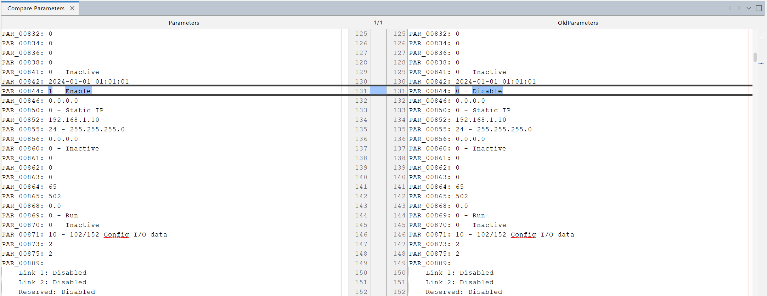Select 'PAR_00844: 1 - Enable' line
The width and height of the screenshot is (767, 296).
click(47, 91)
